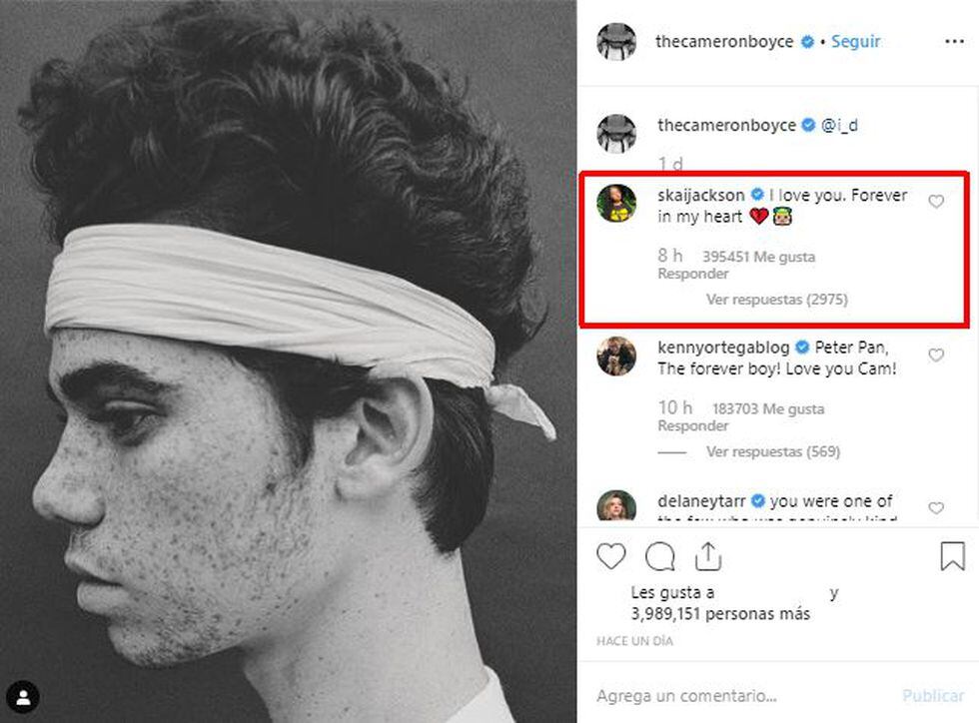979x723 pixels.
Task: Share the post with the share icon
Action: click(x=708, y=556)
